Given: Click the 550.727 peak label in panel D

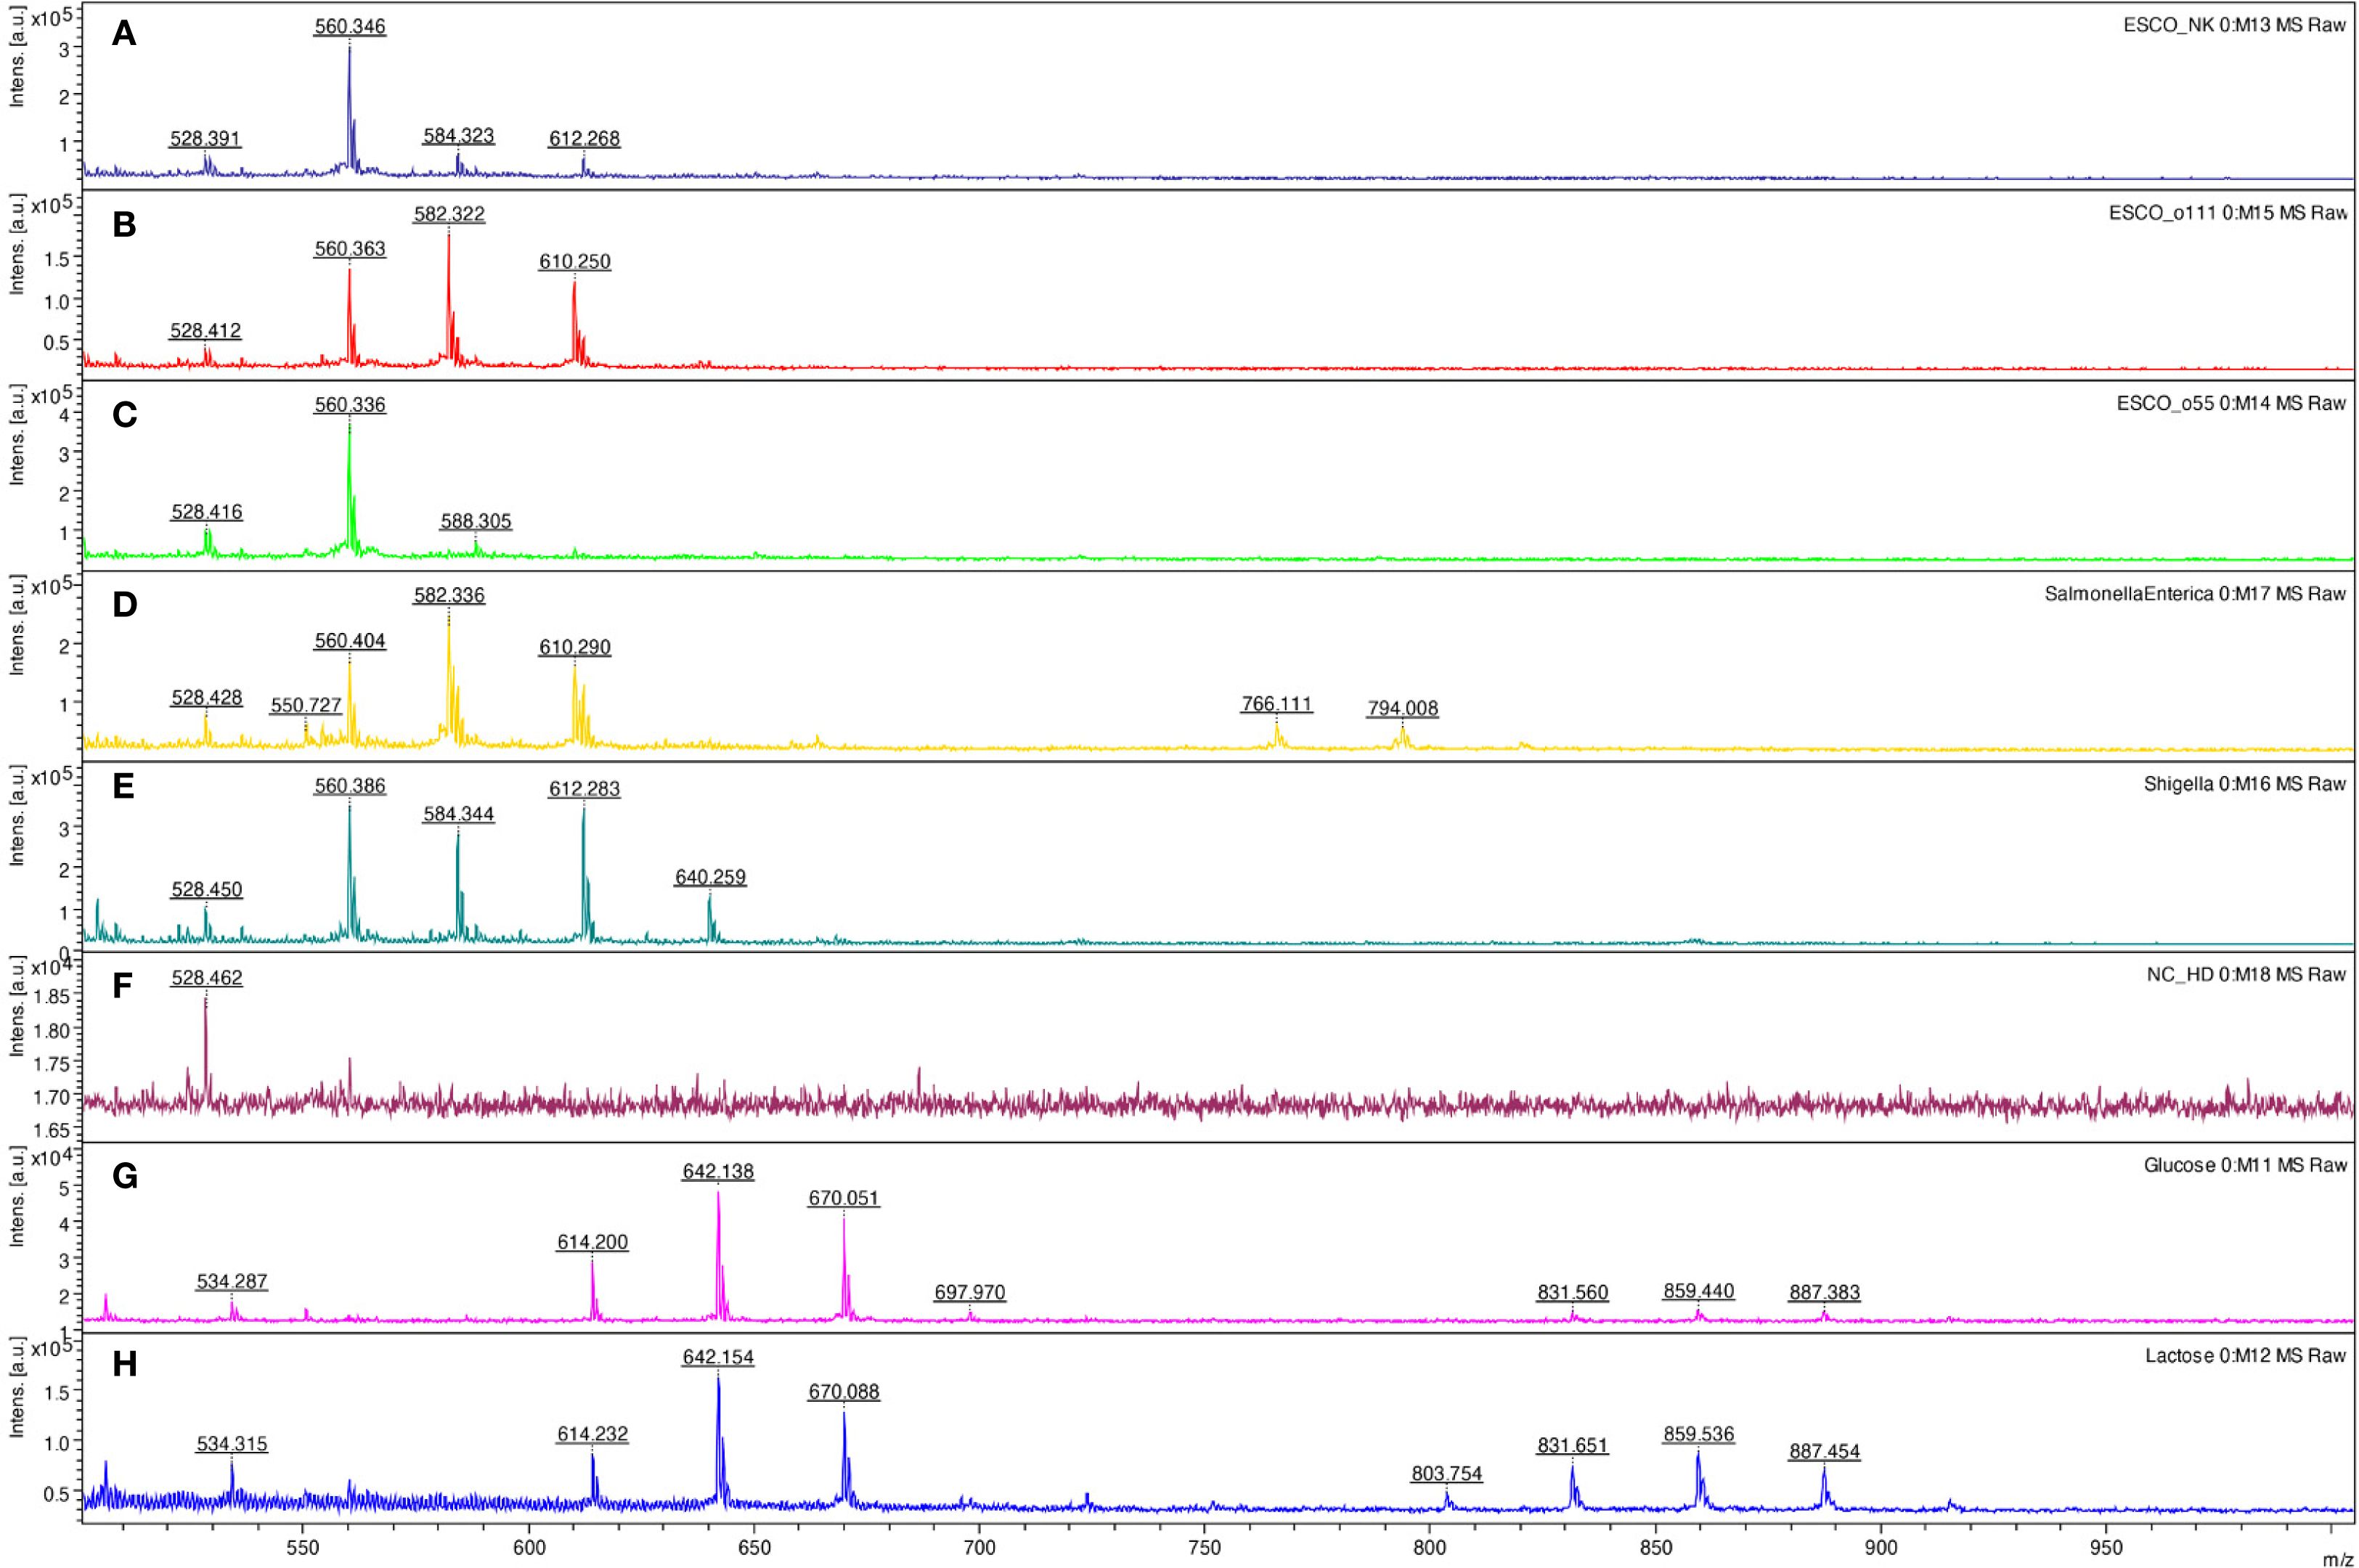Looking at the screenshot, I should click(x=306, y=706).
